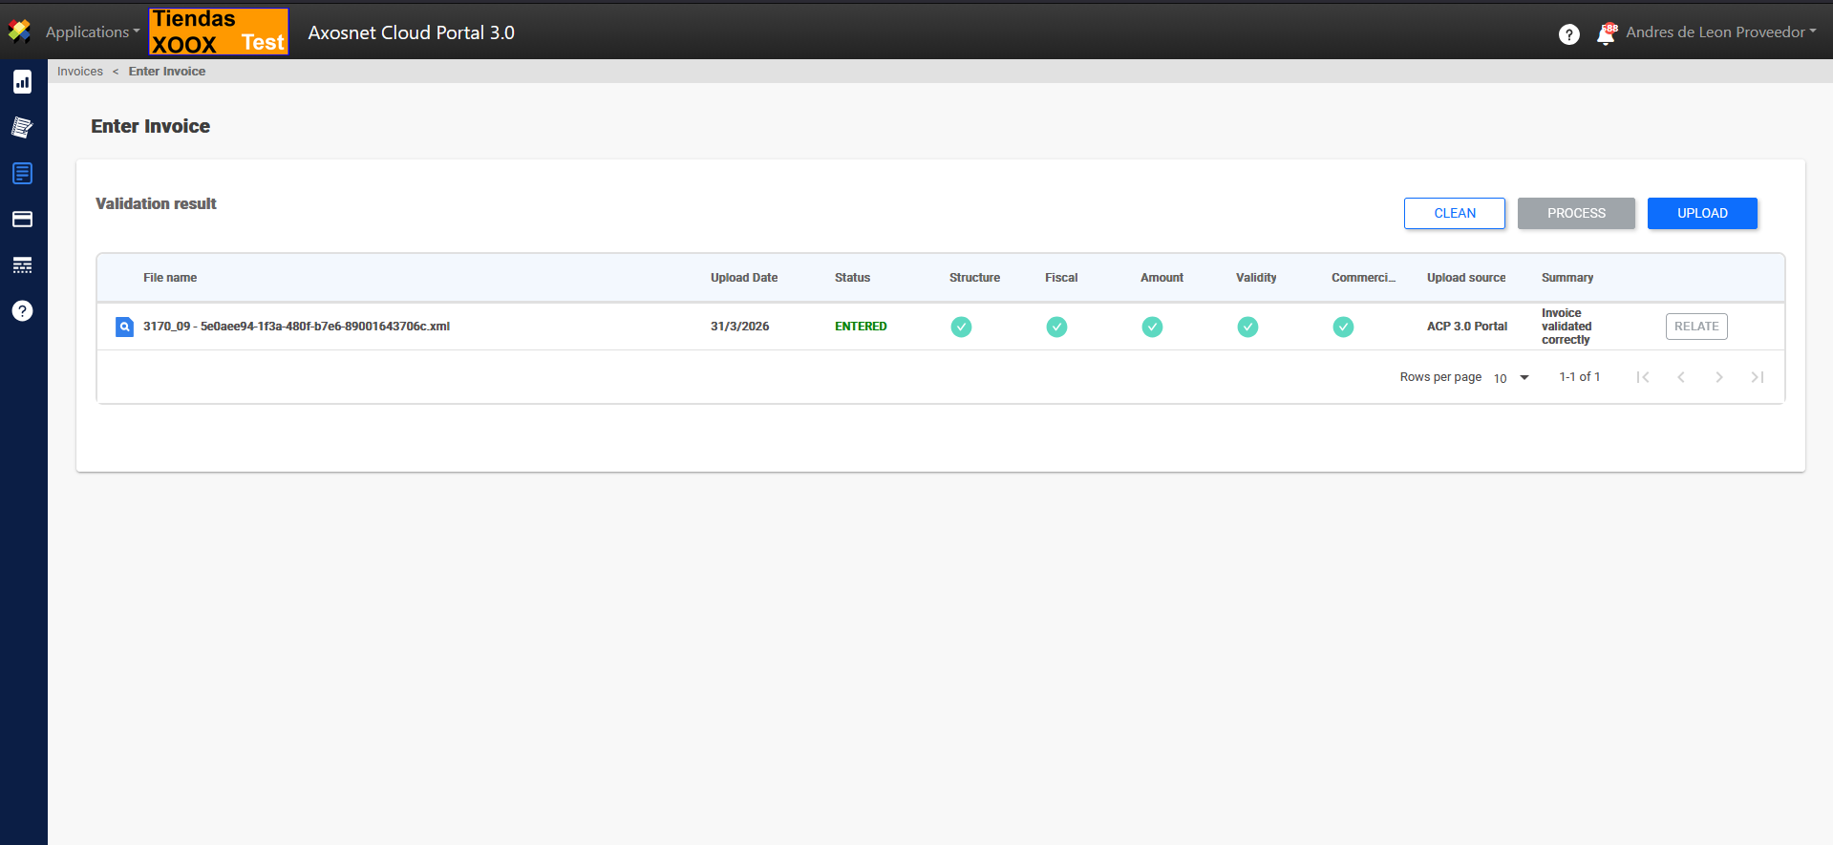Click the Tiendas XOOX Test logo
This screenshot has width=1833, height=845.
point(219,32)
